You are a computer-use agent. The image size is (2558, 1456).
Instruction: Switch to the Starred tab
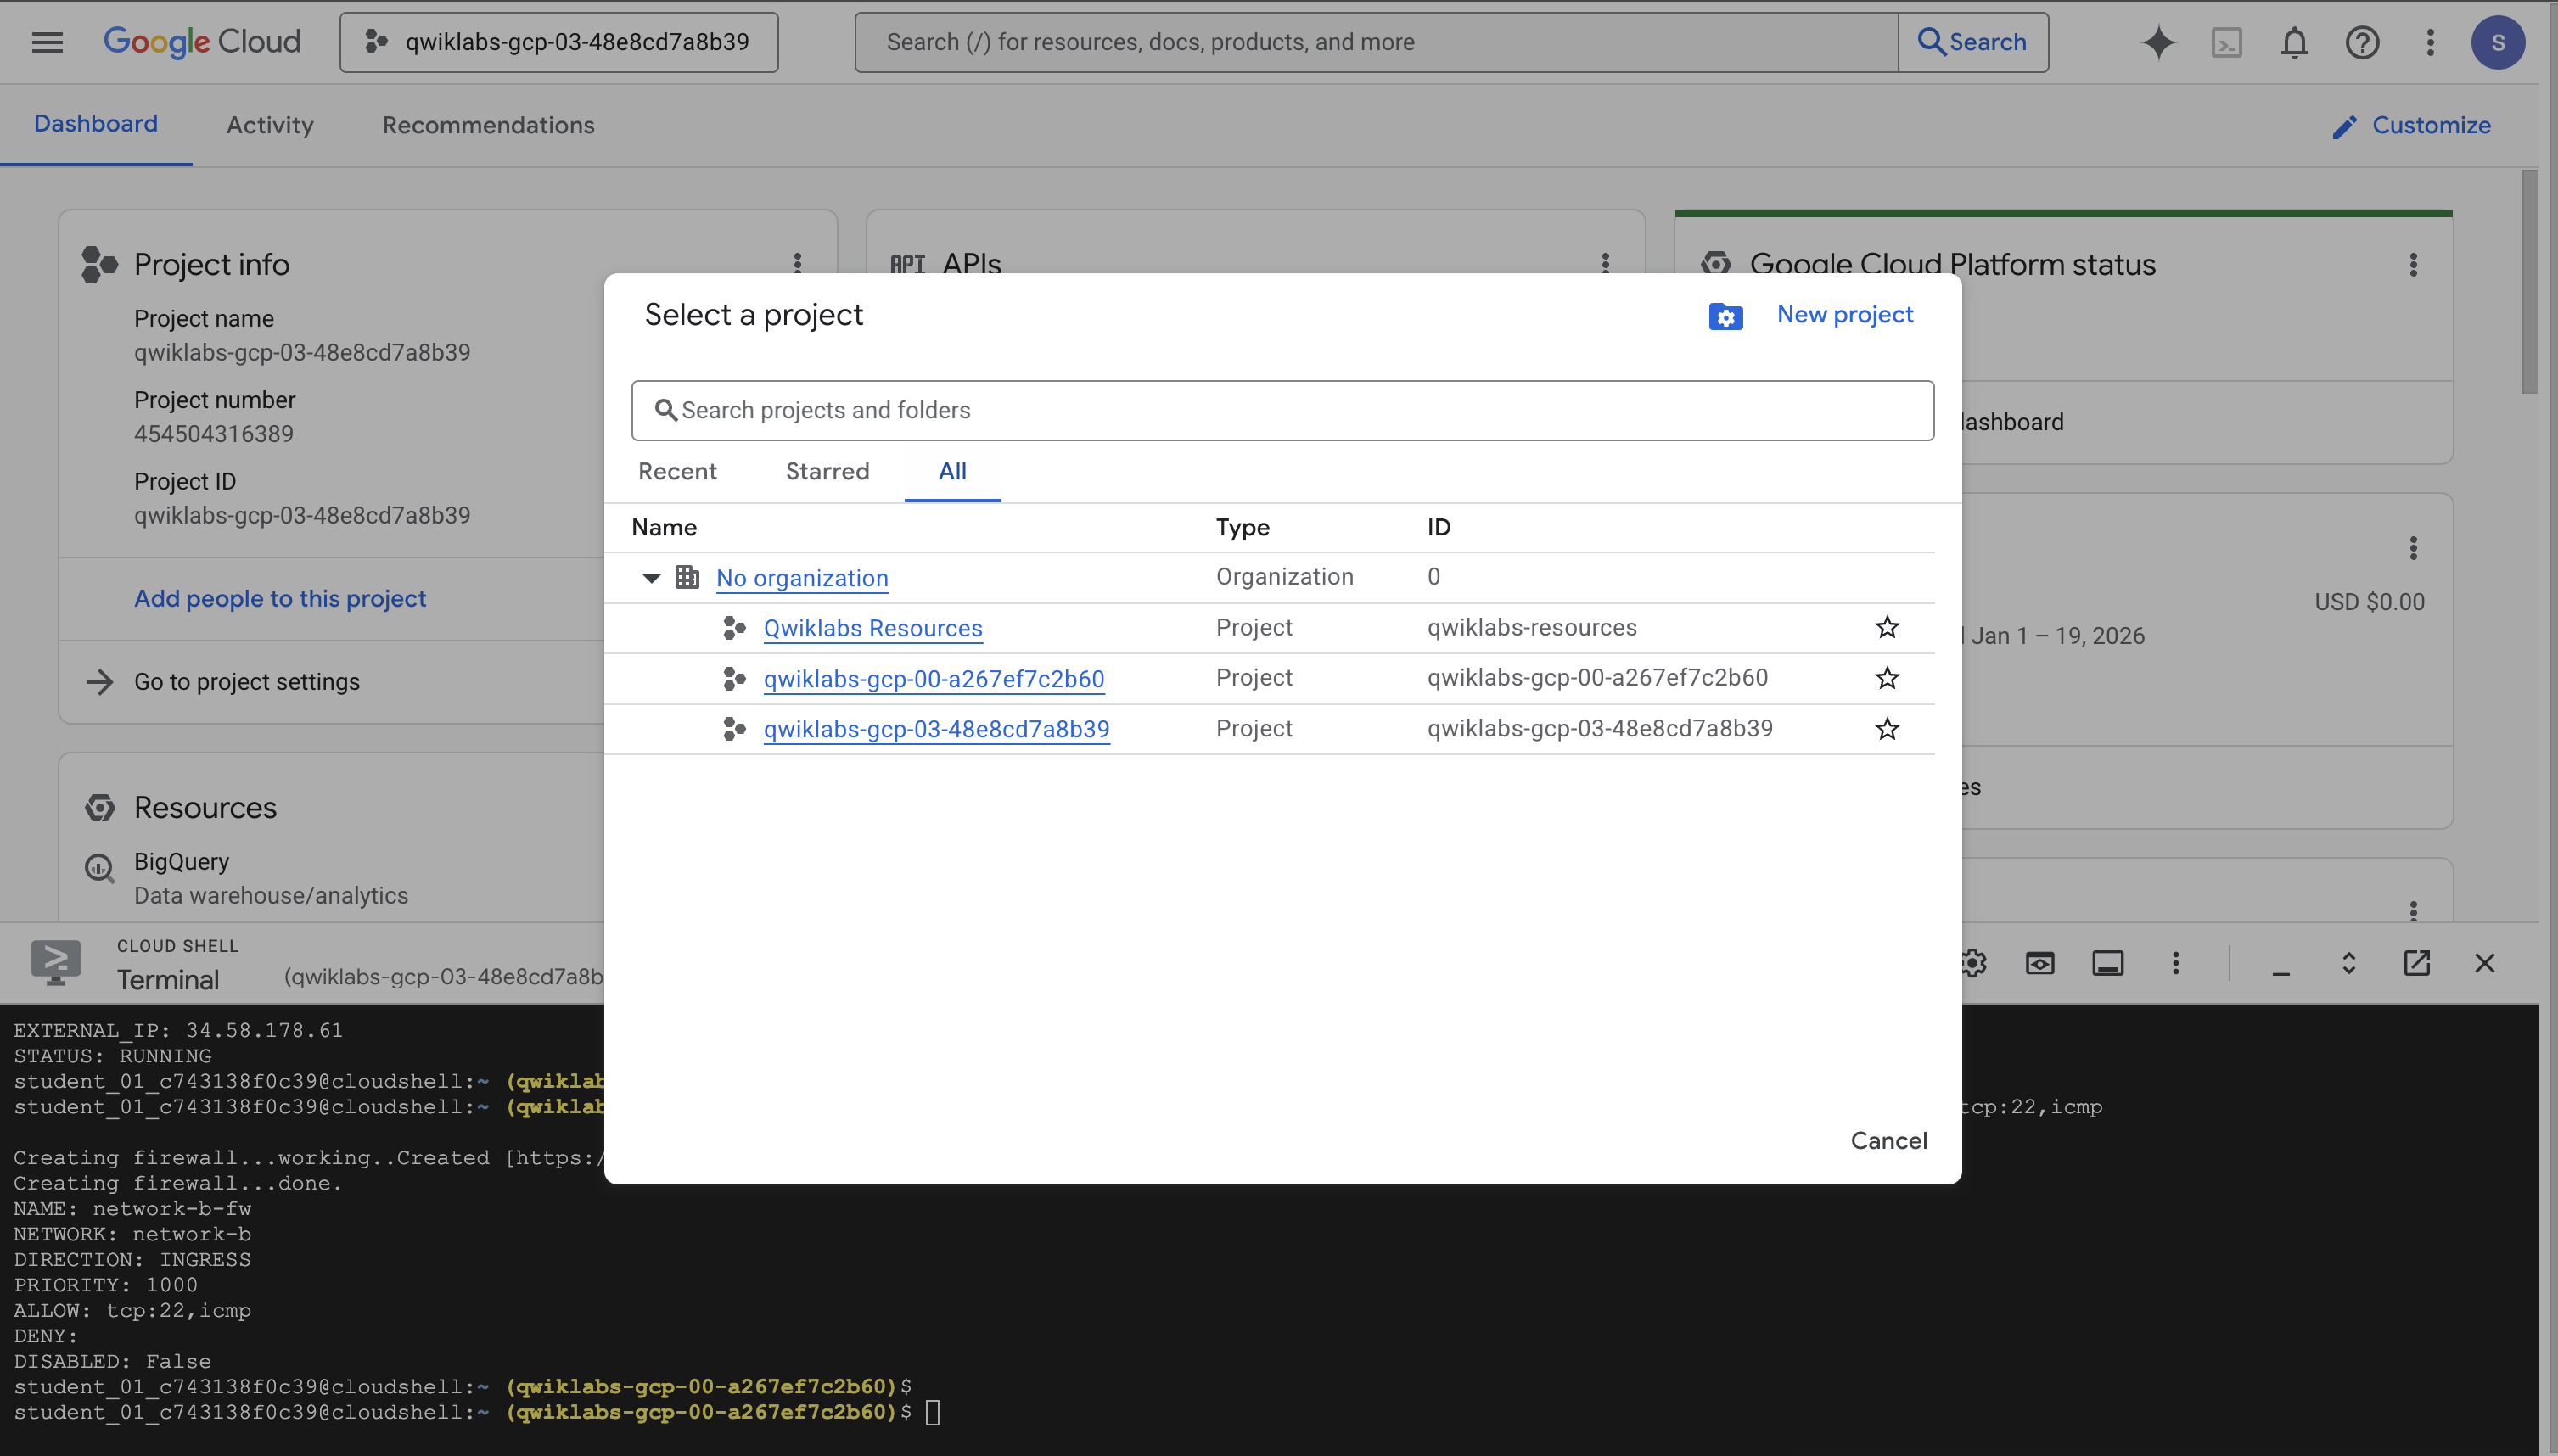(827, 471)
